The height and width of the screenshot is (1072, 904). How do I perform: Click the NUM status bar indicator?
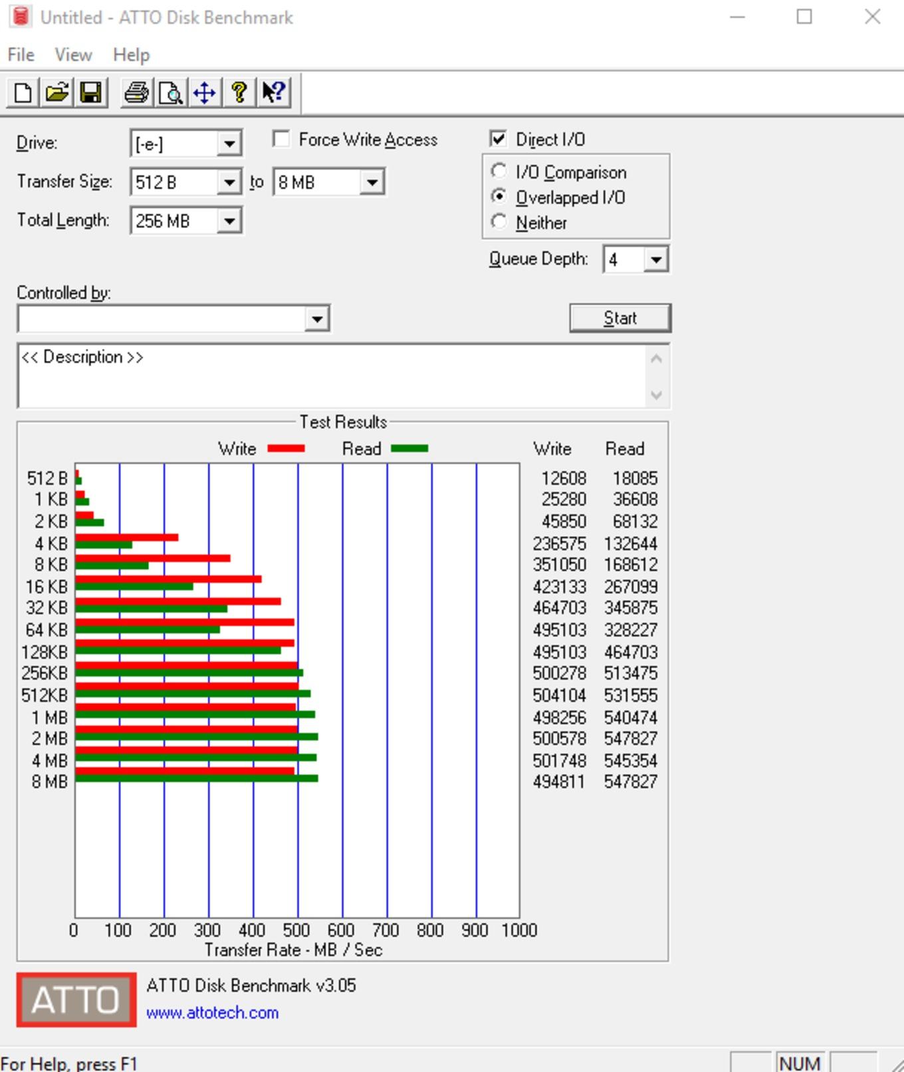[x=800, y=1063]
